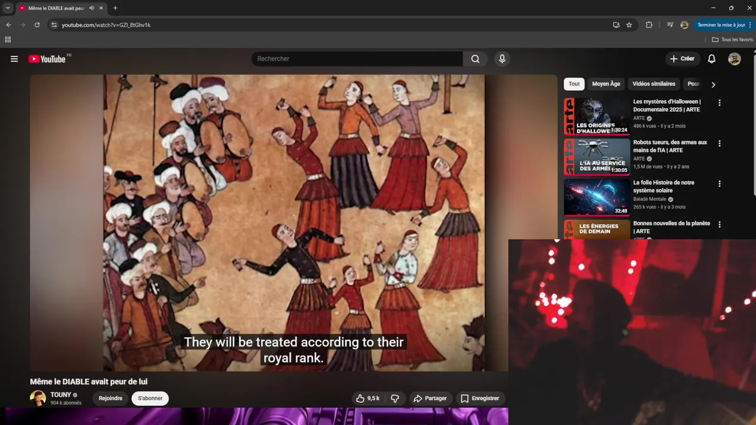Show more filter chips with right chevron
Image resolution: width=756 pixels, height=425 pixels.
pos(713,84)
